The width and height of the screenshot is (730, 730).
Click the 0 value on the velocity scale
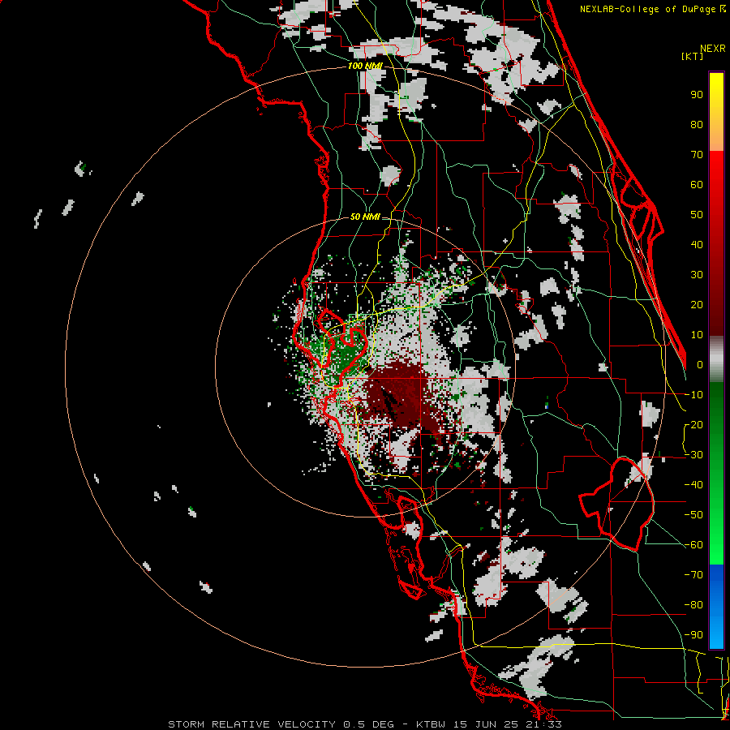(700, 365)
